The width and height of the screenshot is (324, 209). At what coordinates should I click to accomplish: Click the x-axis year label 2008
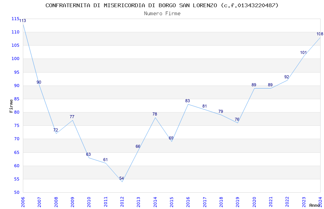point(56,202)
